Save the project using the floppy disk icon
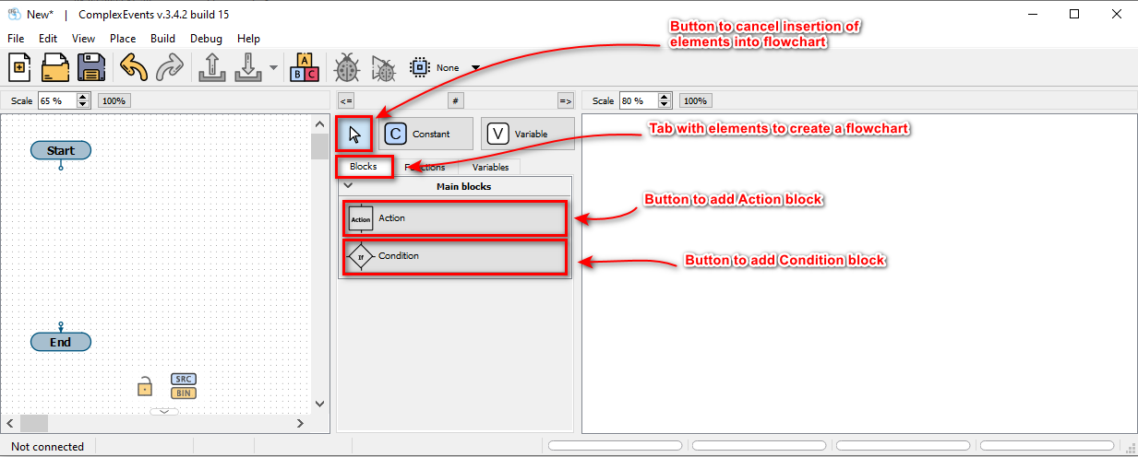 click(90, 68)
